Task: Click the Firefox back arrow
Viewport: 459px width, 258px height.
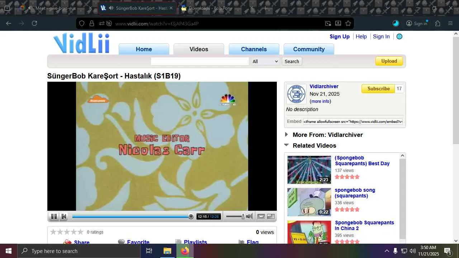Action: (x=9, y=23)
